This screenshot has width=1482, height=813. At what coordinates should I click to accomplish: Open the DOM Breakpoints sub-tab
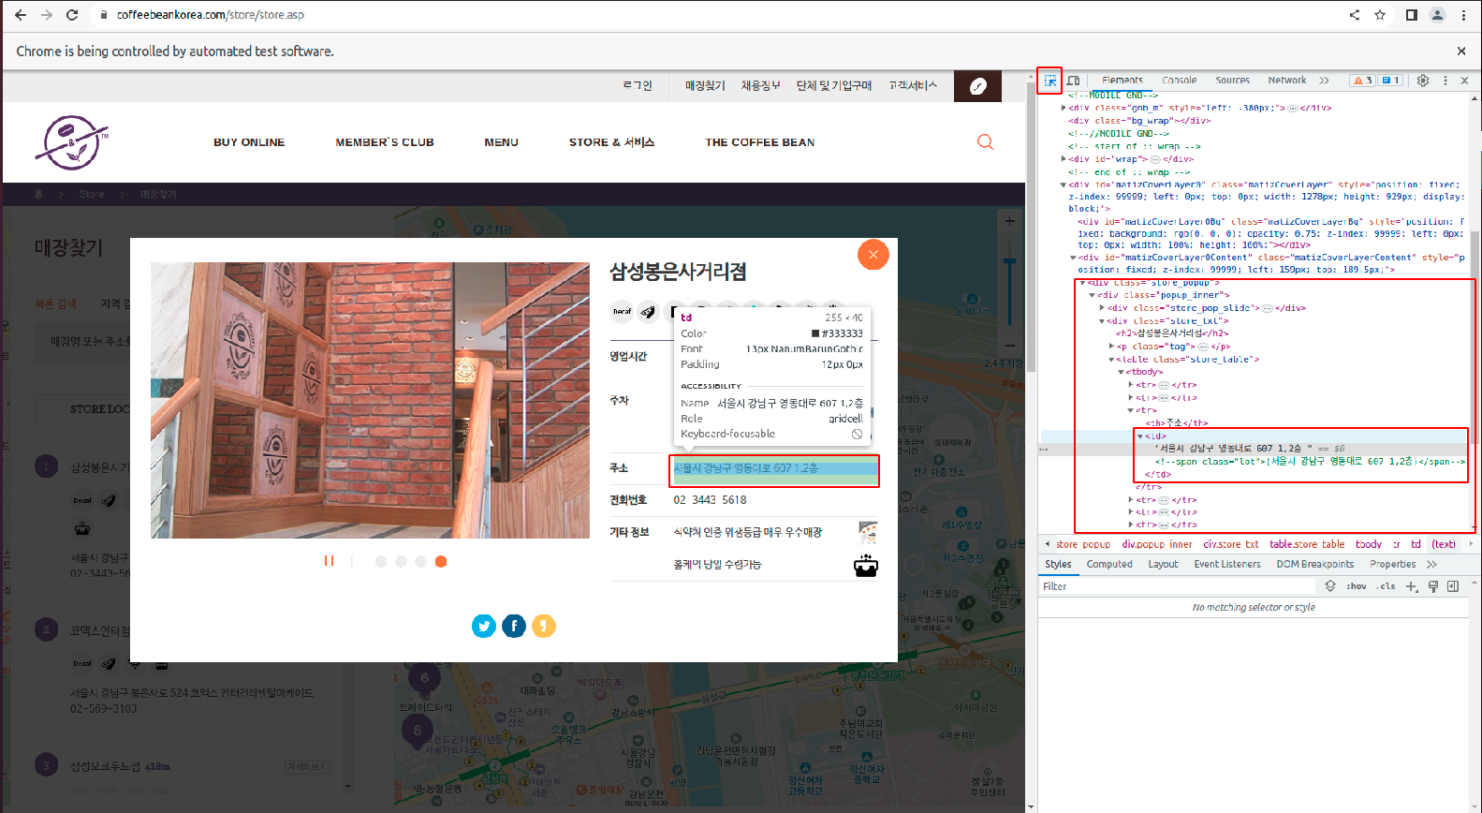[1315, 564]
